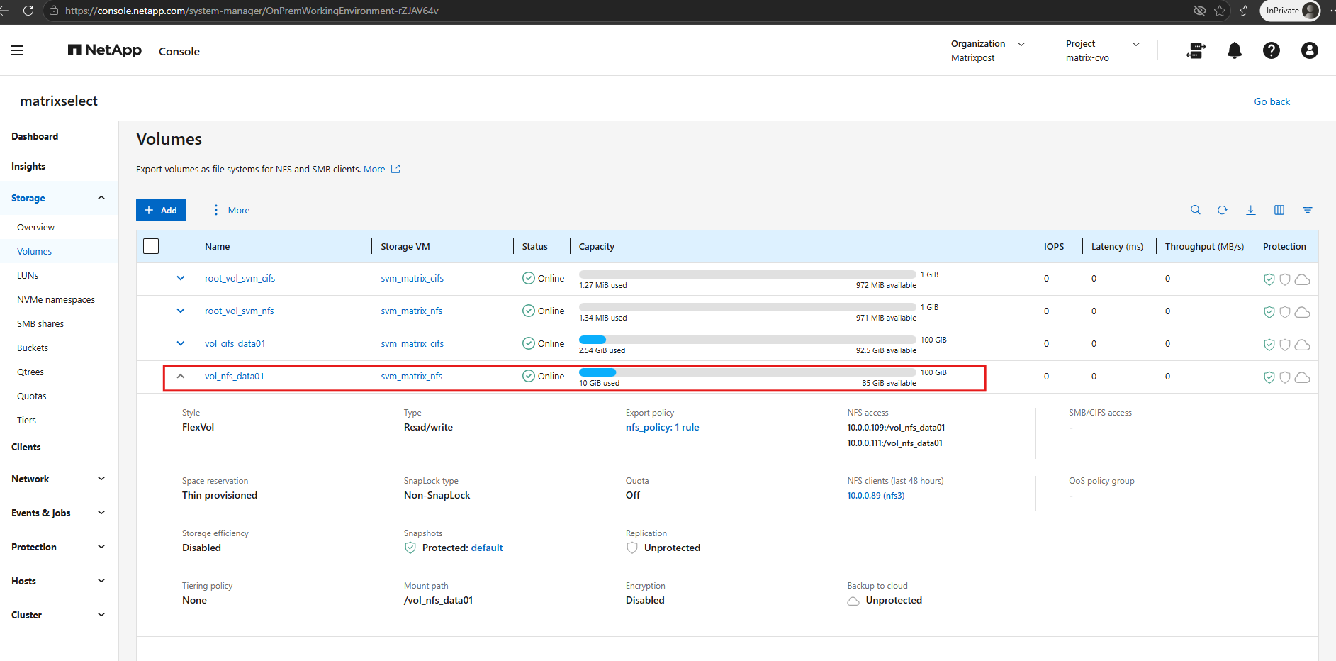Click the search icon above the volumes table
The image size is (1336, 661).
[x=1196, y=210]
